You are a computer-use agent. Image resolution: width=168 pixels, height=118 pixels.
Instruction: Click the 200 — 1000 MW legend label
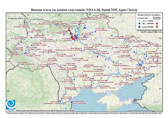pos(148,23)
